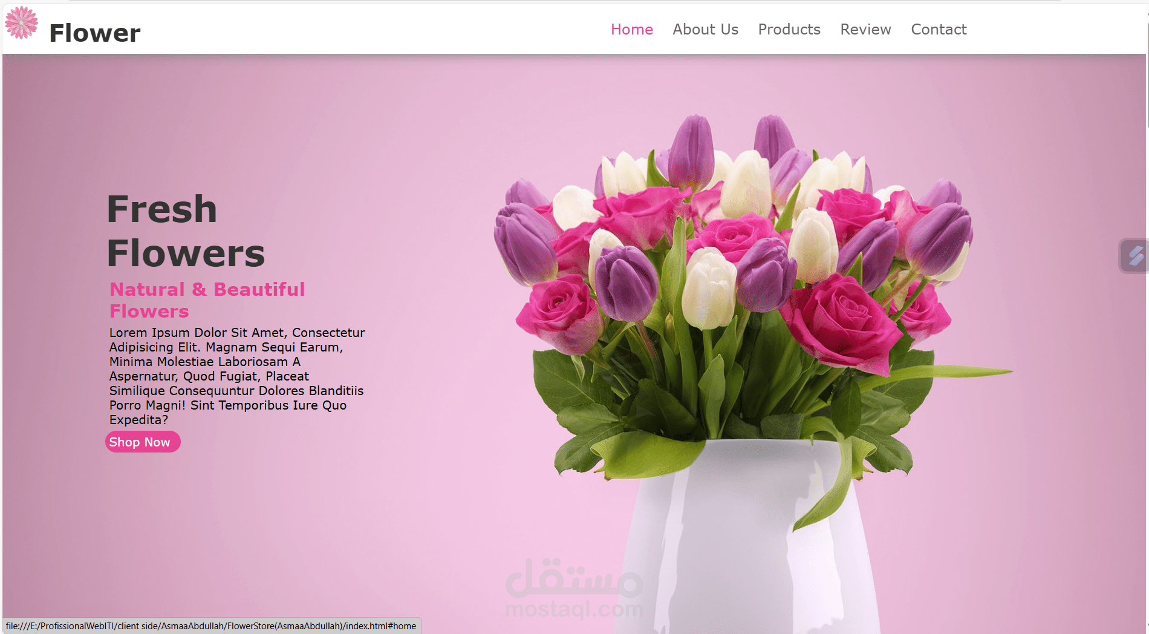Click the file URL in the status bar

point(210,626)
